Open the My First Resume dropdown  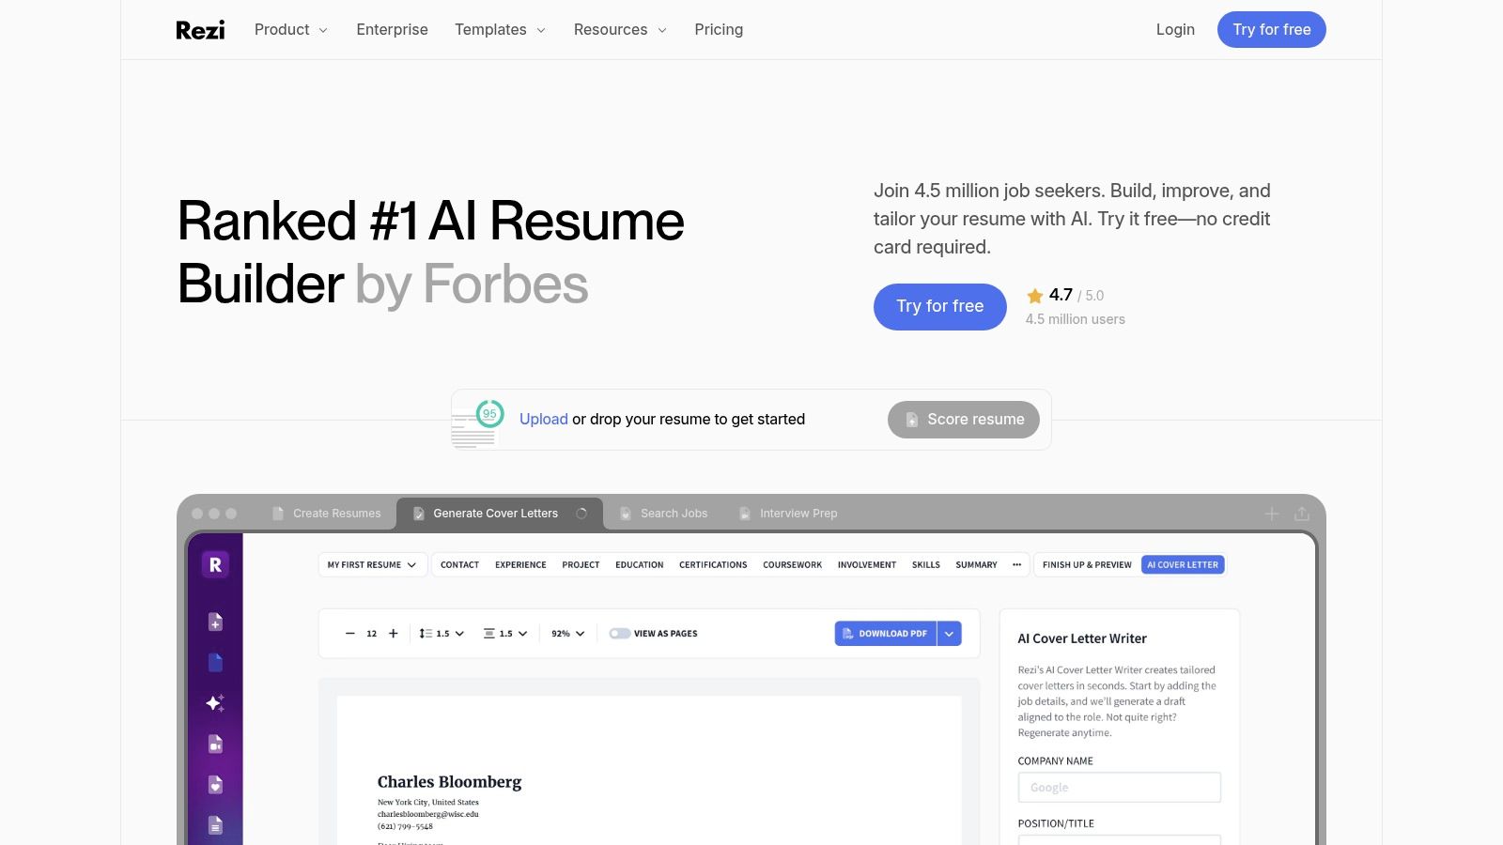pyautogui.click(x=372, y=565)
